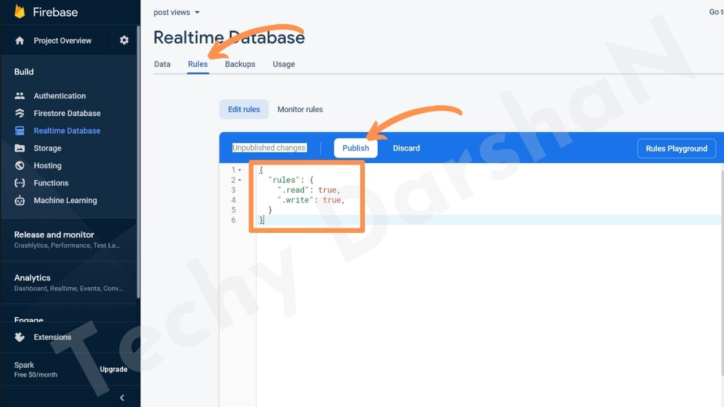724x407 pixels.
Task: Click the Build section heading
Action: click(x=24, y=72)
